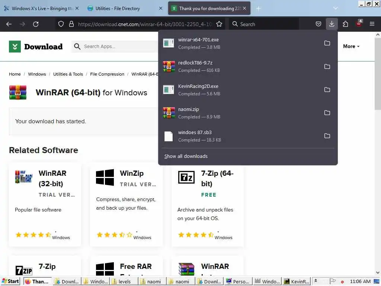The height and width of the screenshot is (286, 381).
Task: Open tracking protection shield icon
Action: [61, 24]
